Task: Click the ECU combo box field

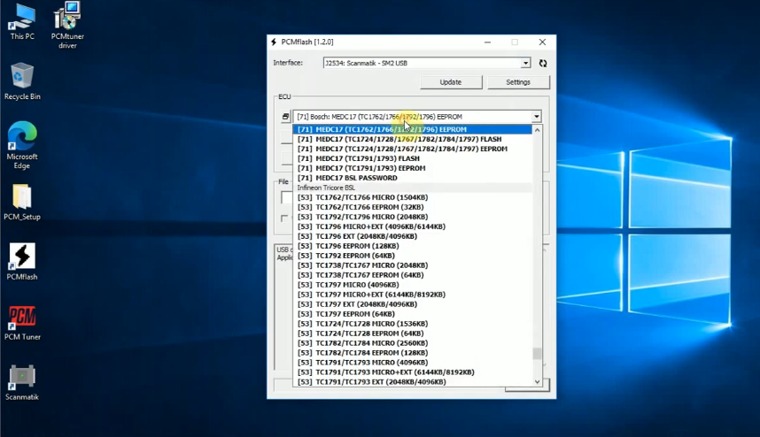Action: pos(417,117)
